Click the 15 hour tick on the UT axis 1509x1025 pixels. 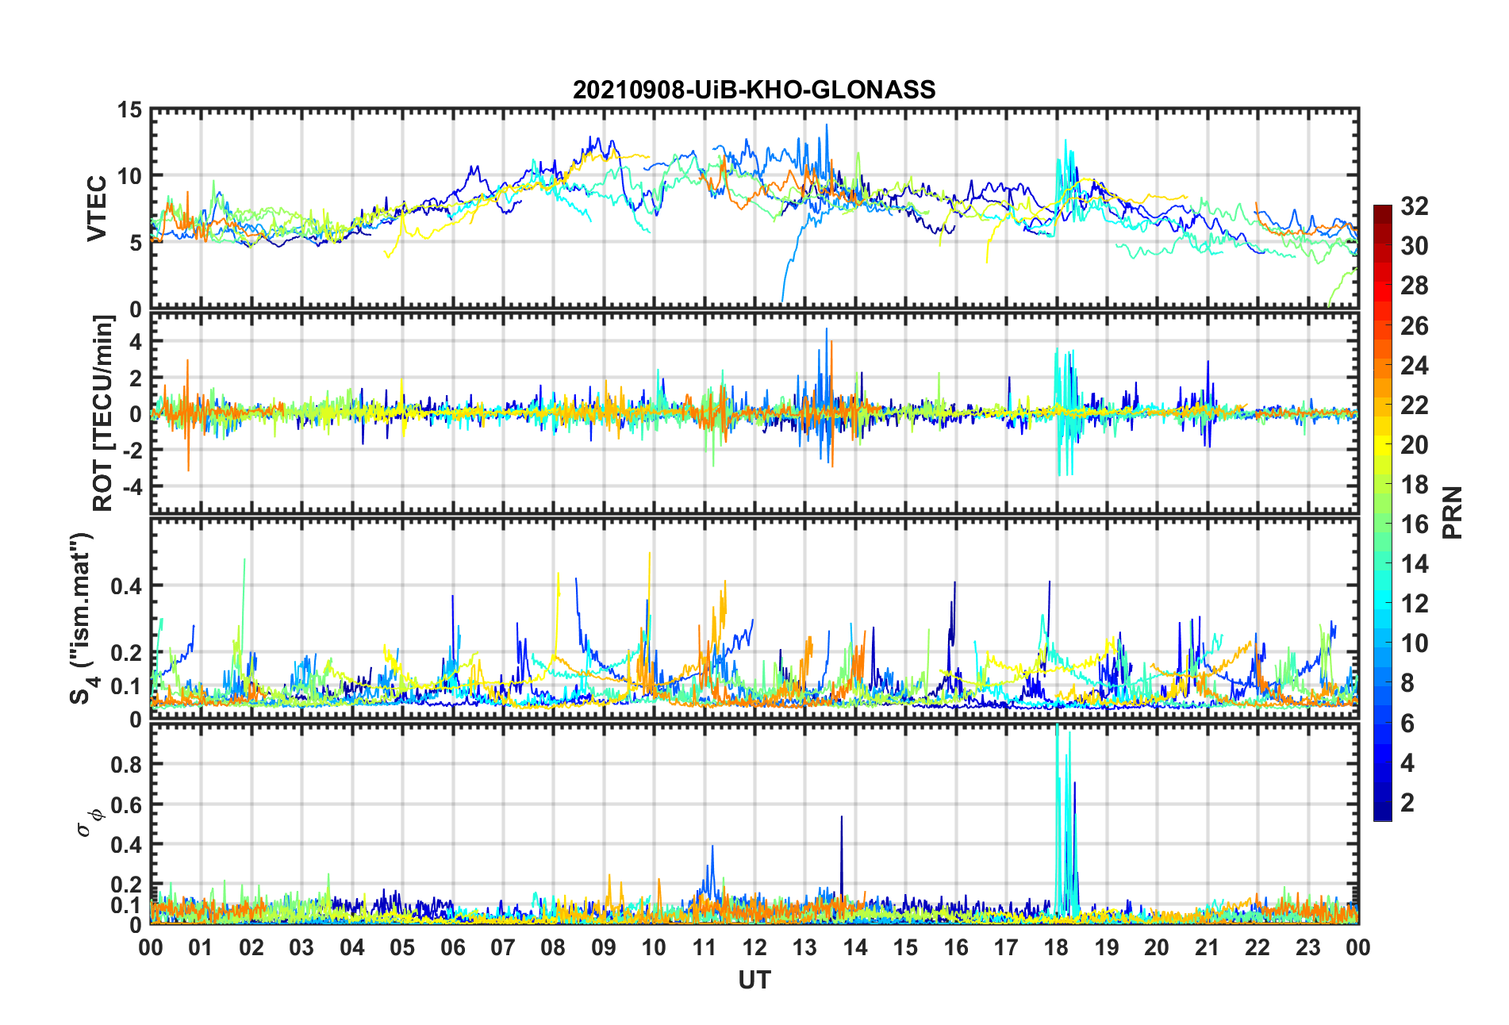click(905, 947)
